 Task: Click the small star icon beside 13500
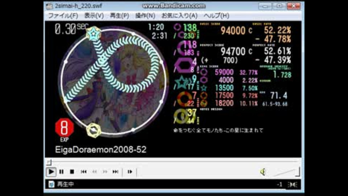tap(204, 88)
